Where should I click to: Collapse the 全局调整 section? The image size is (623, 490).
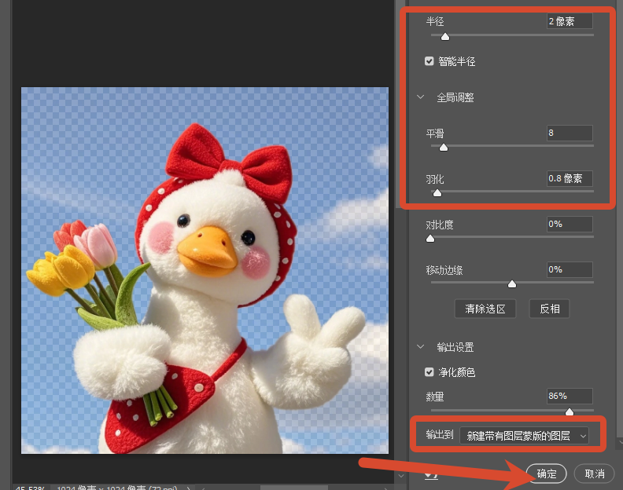[x=420, y=97]
